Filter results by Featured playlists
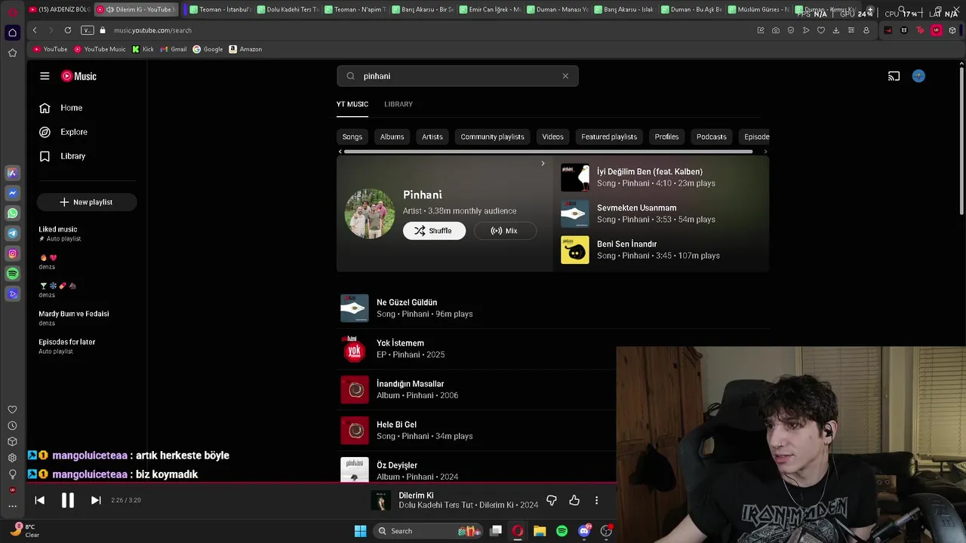The width and height of the screenshot is (966, 543). pyautogui.click(x=609, y=137)
